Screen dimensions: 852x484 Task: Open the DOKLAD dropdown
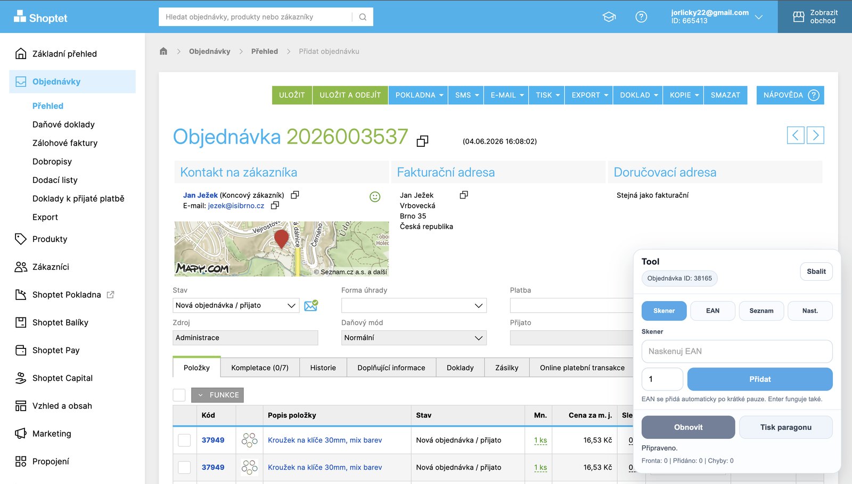[638, 95]
